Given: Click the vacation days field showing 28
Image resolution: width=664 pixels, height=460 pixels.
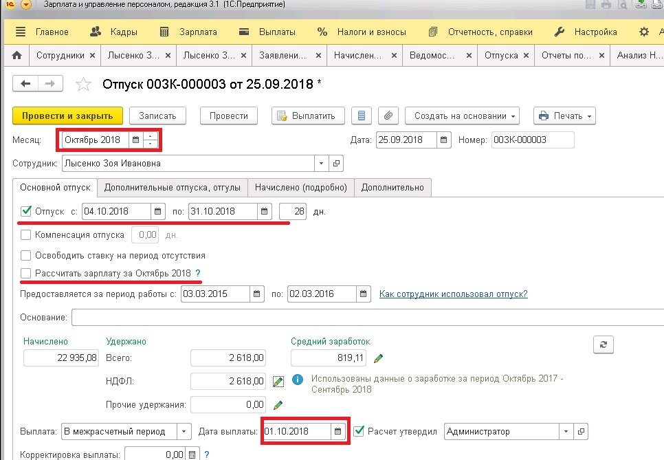Looking at the screenshot, I should (293, 211).
